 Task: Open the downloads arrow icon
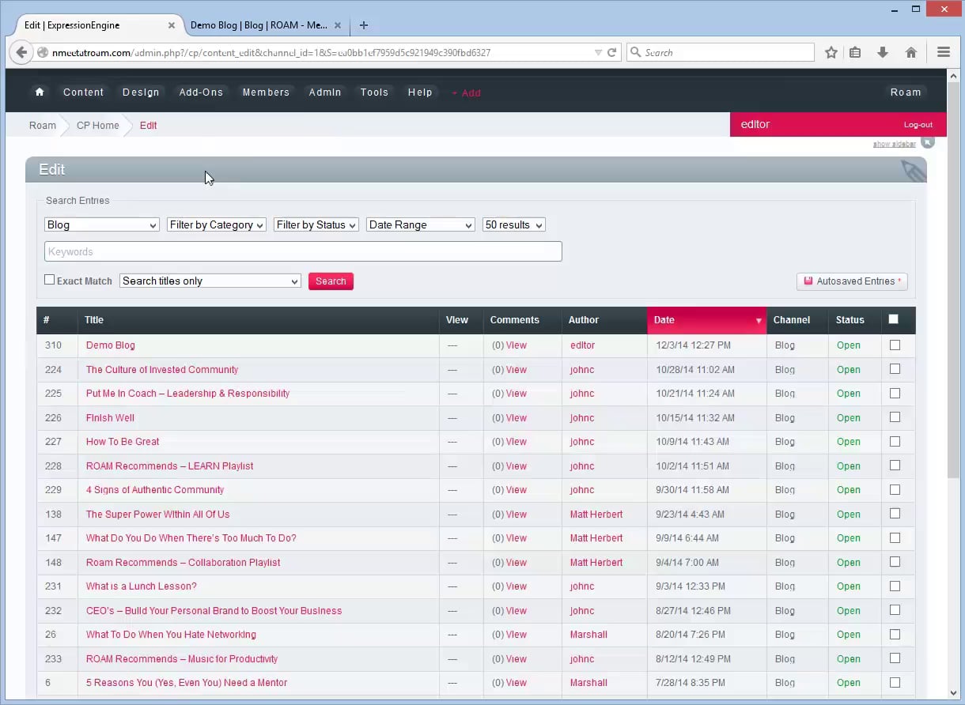click(883, 53)
